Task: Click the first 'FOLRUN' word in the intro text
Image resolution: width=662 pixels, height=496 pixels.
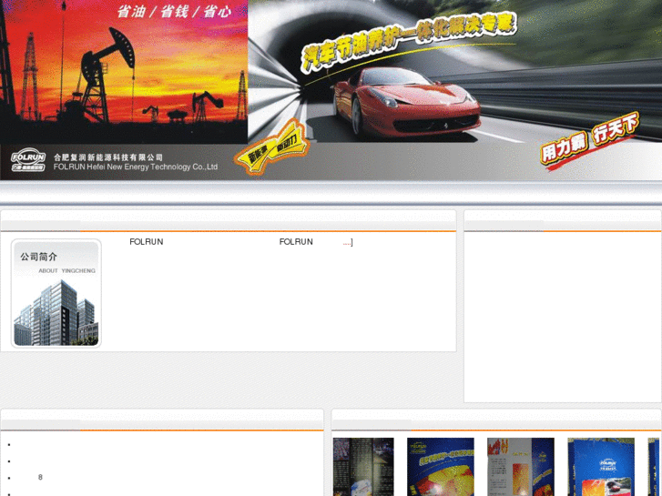Action: [x=146, y=242]
